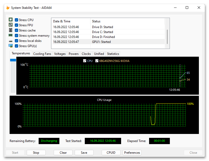Click the AIDA64 flame icon in title bar
This screenshot has height=161, width=209.
(x=8, y=8)
